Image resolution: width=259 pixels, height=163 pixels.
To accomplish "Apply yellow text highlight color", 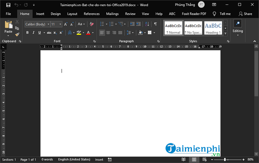I will (79, 33).
